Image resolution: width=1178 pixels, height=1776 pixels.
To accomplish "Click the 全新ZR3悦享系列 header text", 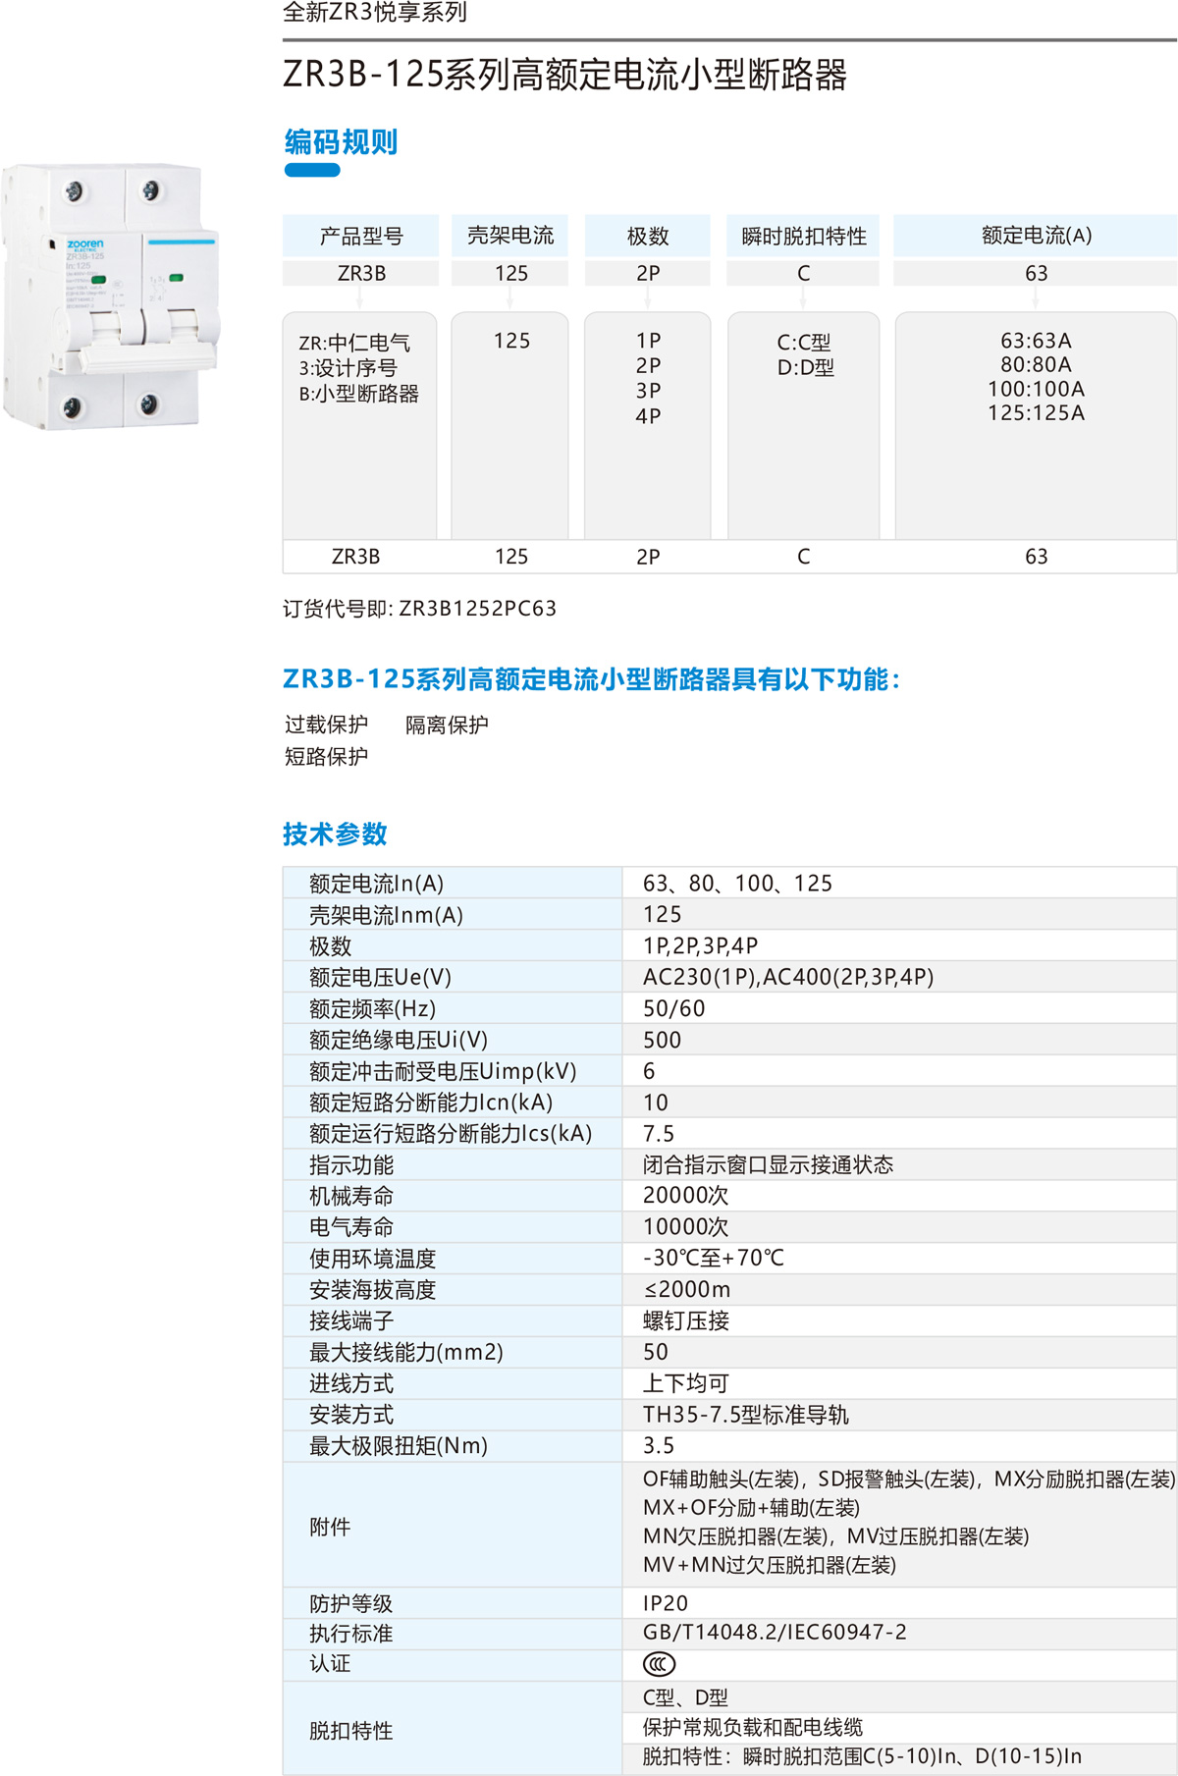I will click(374, 13).
